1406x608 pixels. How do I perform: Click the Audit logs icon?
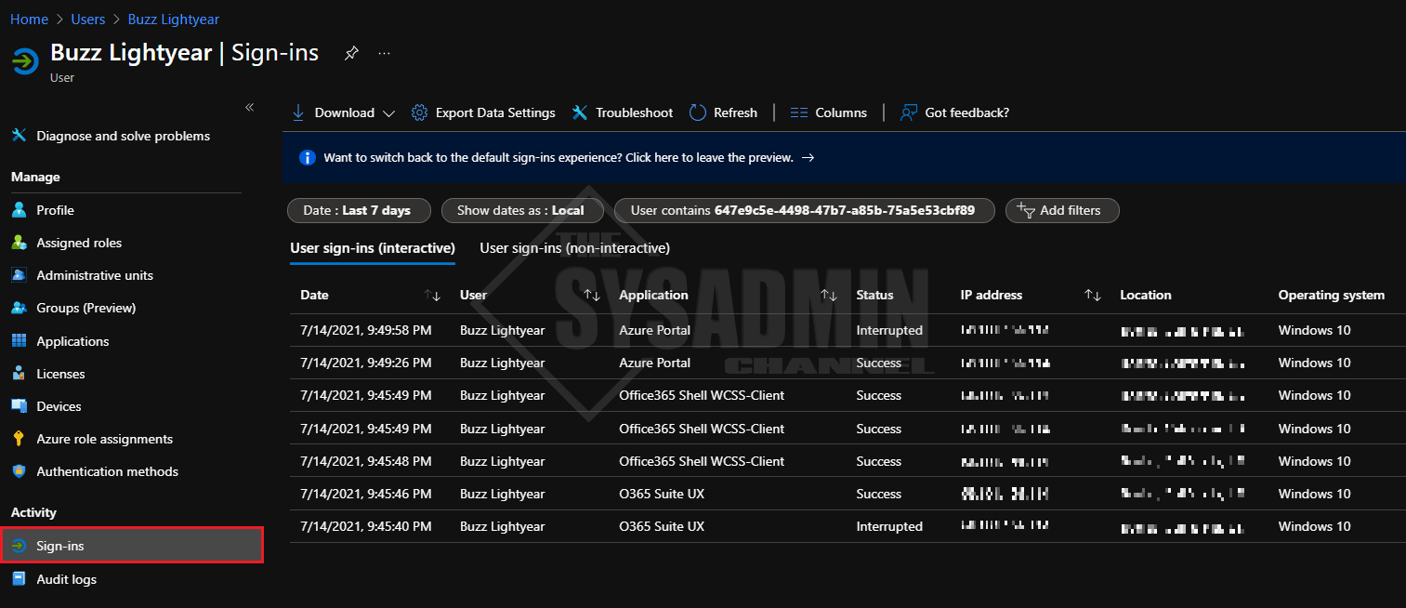[19, 579]
